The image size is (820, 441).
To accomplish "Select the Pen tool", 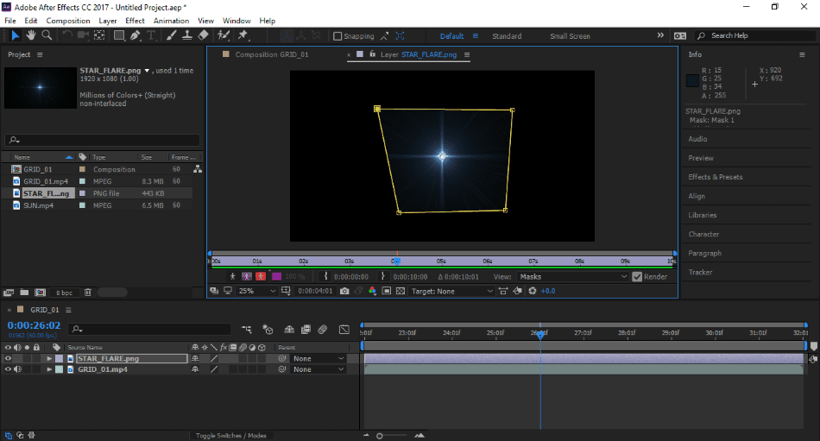I will click(135, 35).
